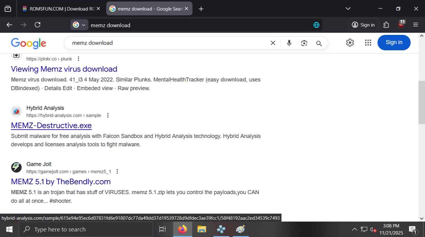
Task: Click the muted volume tray icon
Action: pyautogui.click(x=373, y=229)
